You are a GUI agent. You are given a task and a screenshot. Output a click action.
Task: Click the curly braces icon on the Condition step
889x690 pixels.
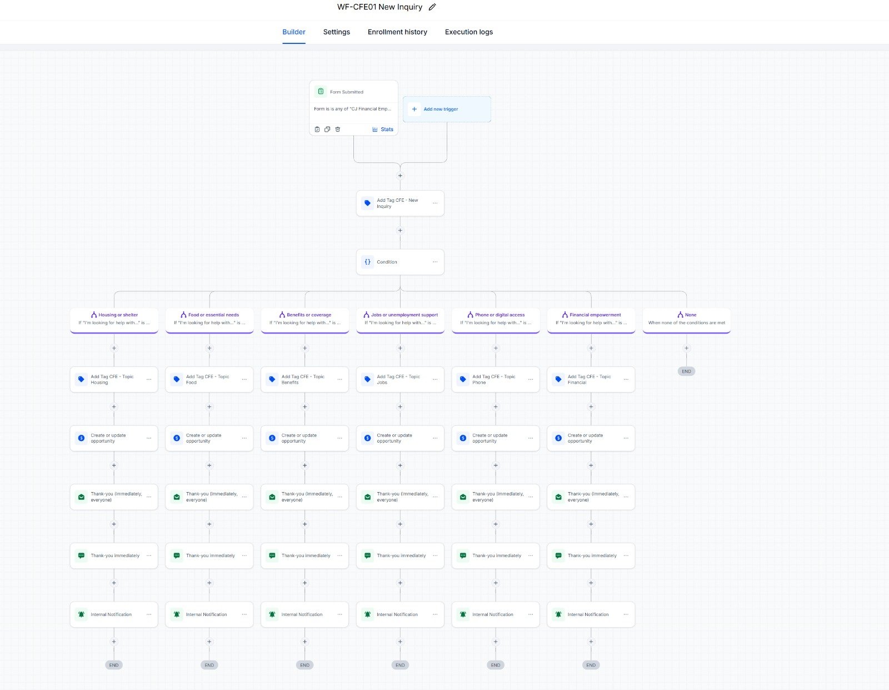tap(367, 262)
